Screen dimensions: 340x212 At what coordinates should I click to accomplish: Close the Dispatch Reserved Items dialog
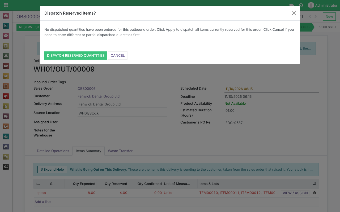pyautogui.click(x=294, y=13)
